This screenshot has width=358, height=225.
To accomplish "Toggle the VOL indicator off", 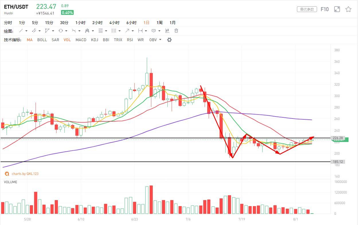I will (67, 40).
